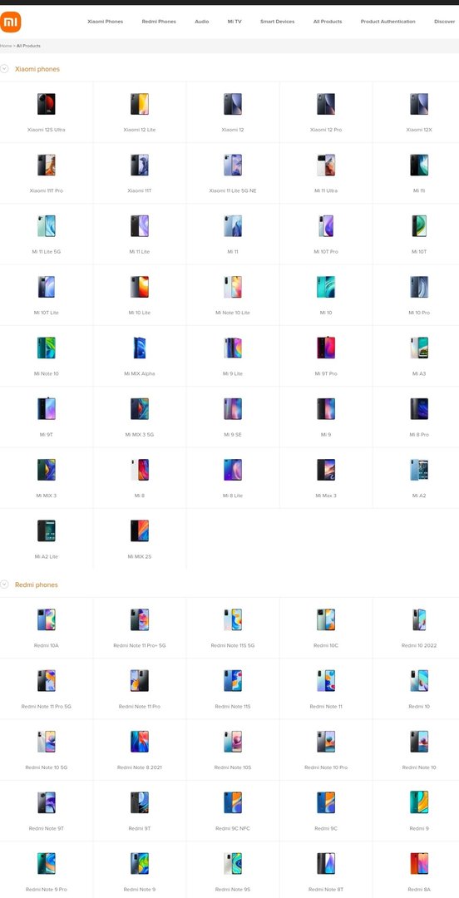Choose the Mi MIX Alpha product image
Screen dimensions: 459x898
pyautogui.click(x=139, y=348)
